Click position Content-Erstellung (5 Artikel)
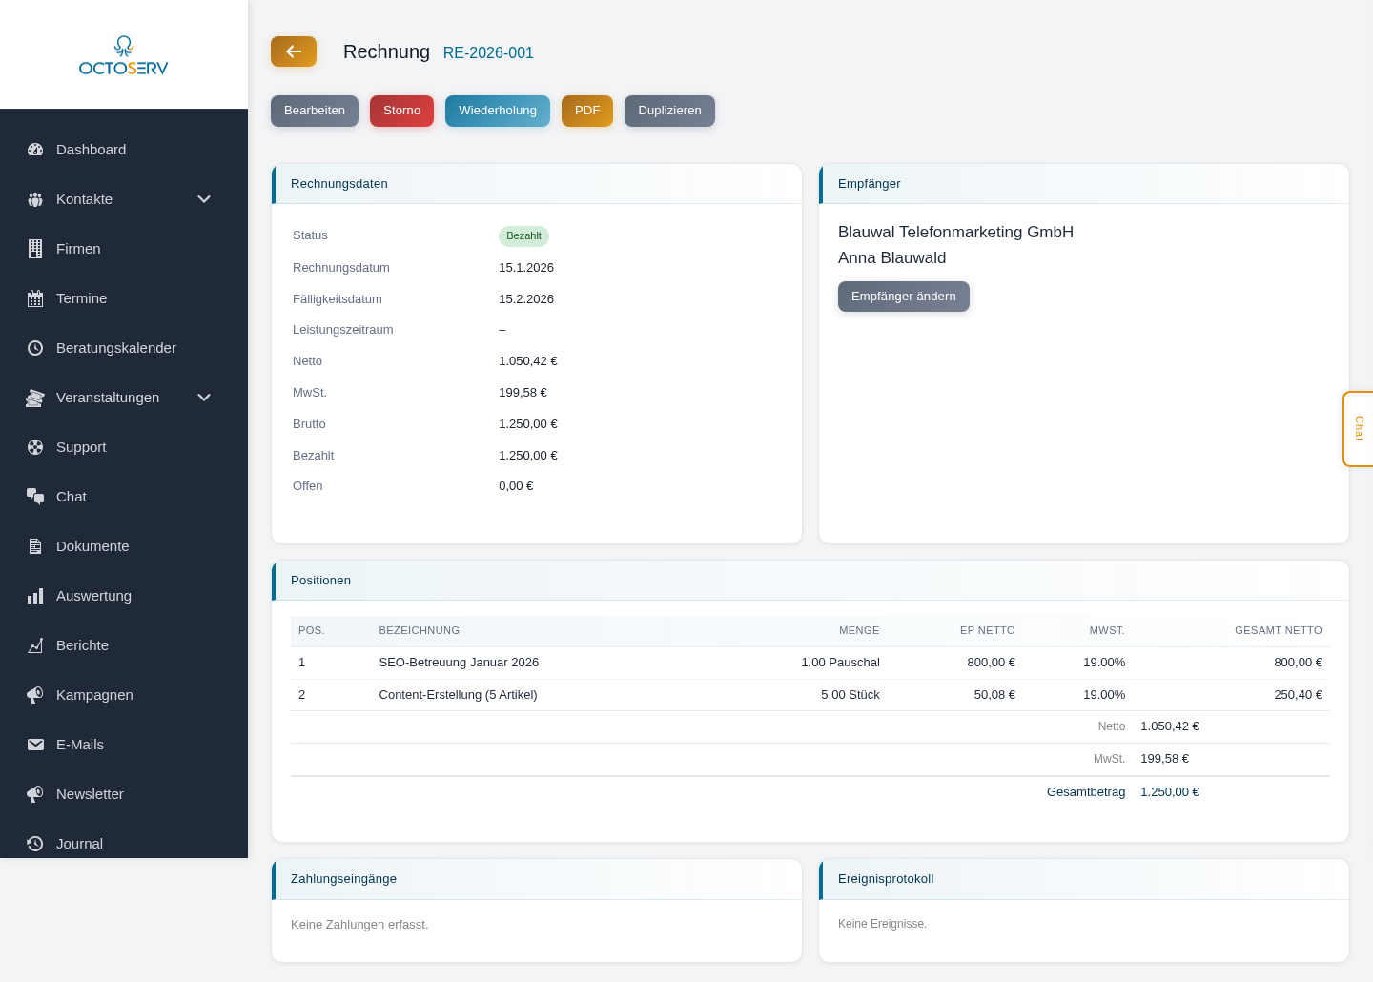The height and width of the screenshot is (982, 1373). click(458, 695)
